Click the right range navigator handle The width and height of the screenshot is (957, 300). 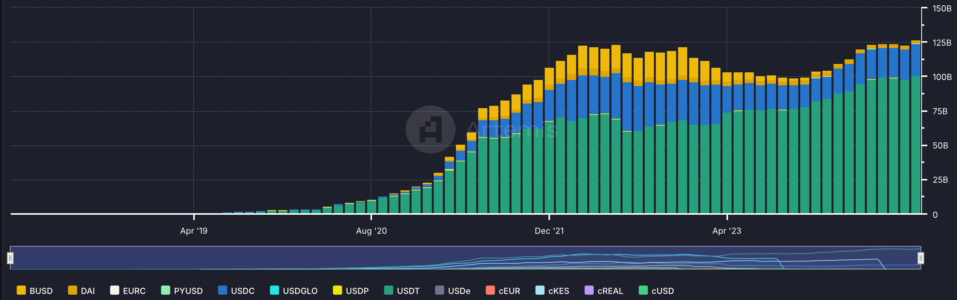920,258
